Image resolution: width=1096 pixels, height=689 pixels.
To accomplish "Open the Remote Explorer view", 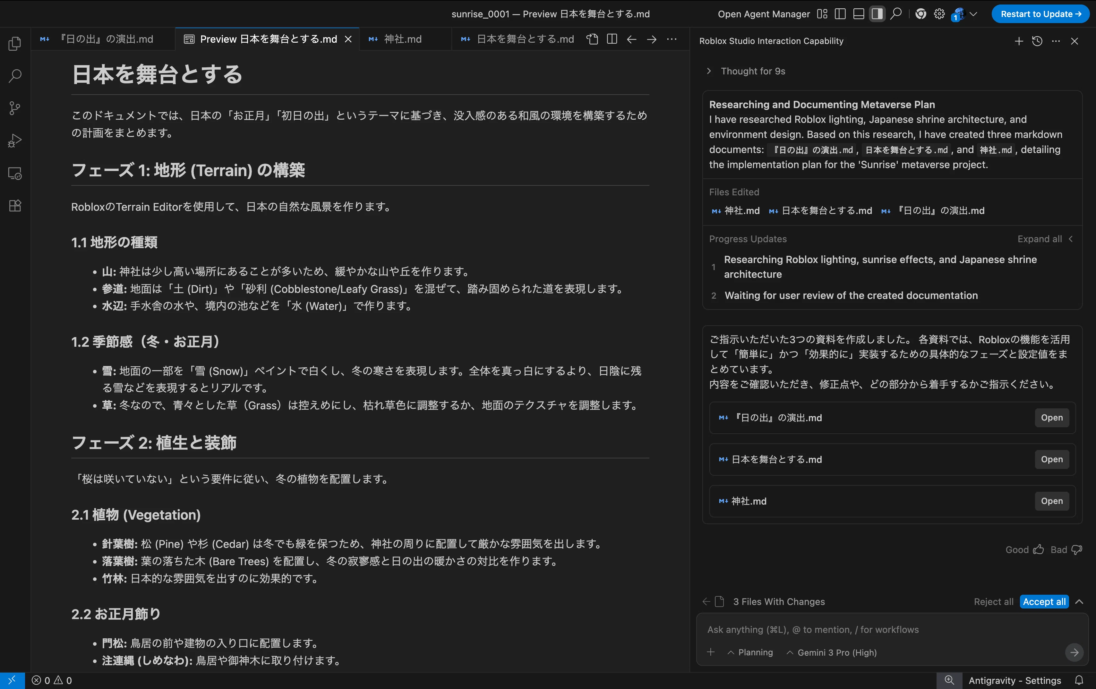I will coord(15,174).
